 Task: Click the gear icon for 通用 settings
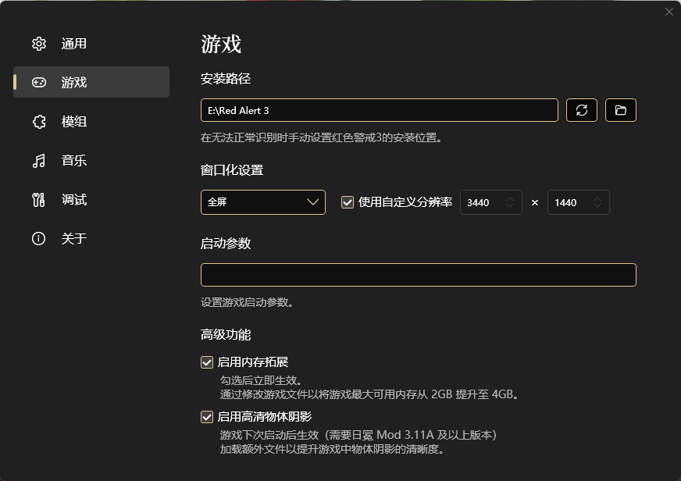point(38,44)
